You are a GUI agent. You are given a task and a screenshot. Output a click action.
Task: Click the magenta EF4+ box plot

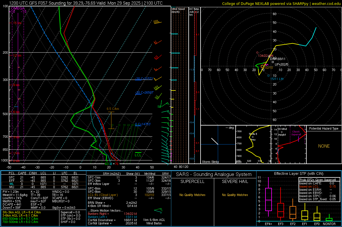click(268, 197)
